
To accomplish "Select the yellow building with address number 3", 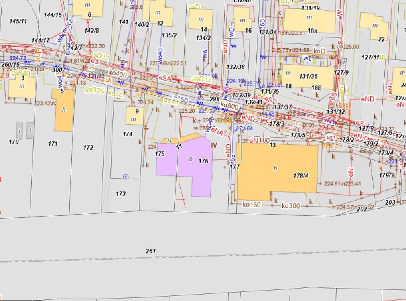I will [x=22, y=87].
